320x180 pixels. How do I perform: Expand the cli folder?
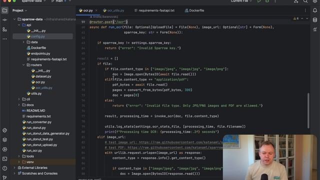(19, 99)
